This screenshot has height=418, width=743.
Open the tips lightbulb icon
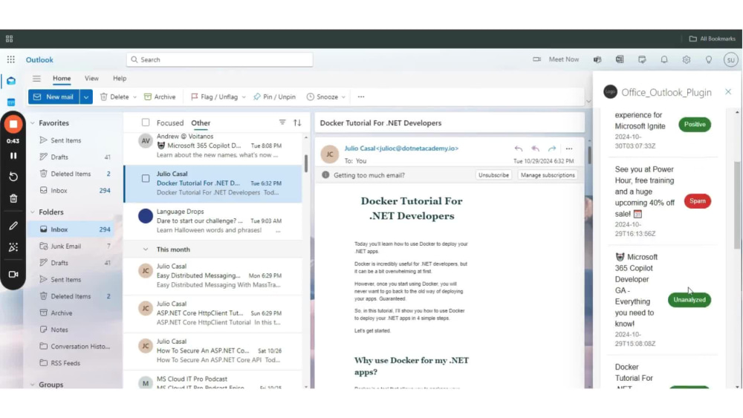pyautogui.click(x=708, y=59)
